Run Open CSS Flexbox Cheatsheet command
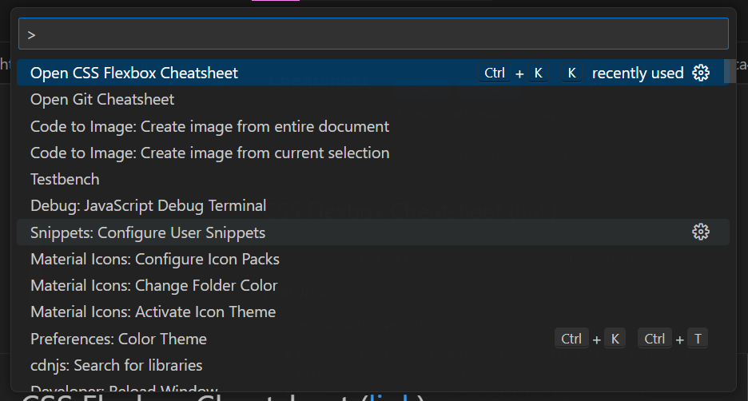 click(134, 73)
